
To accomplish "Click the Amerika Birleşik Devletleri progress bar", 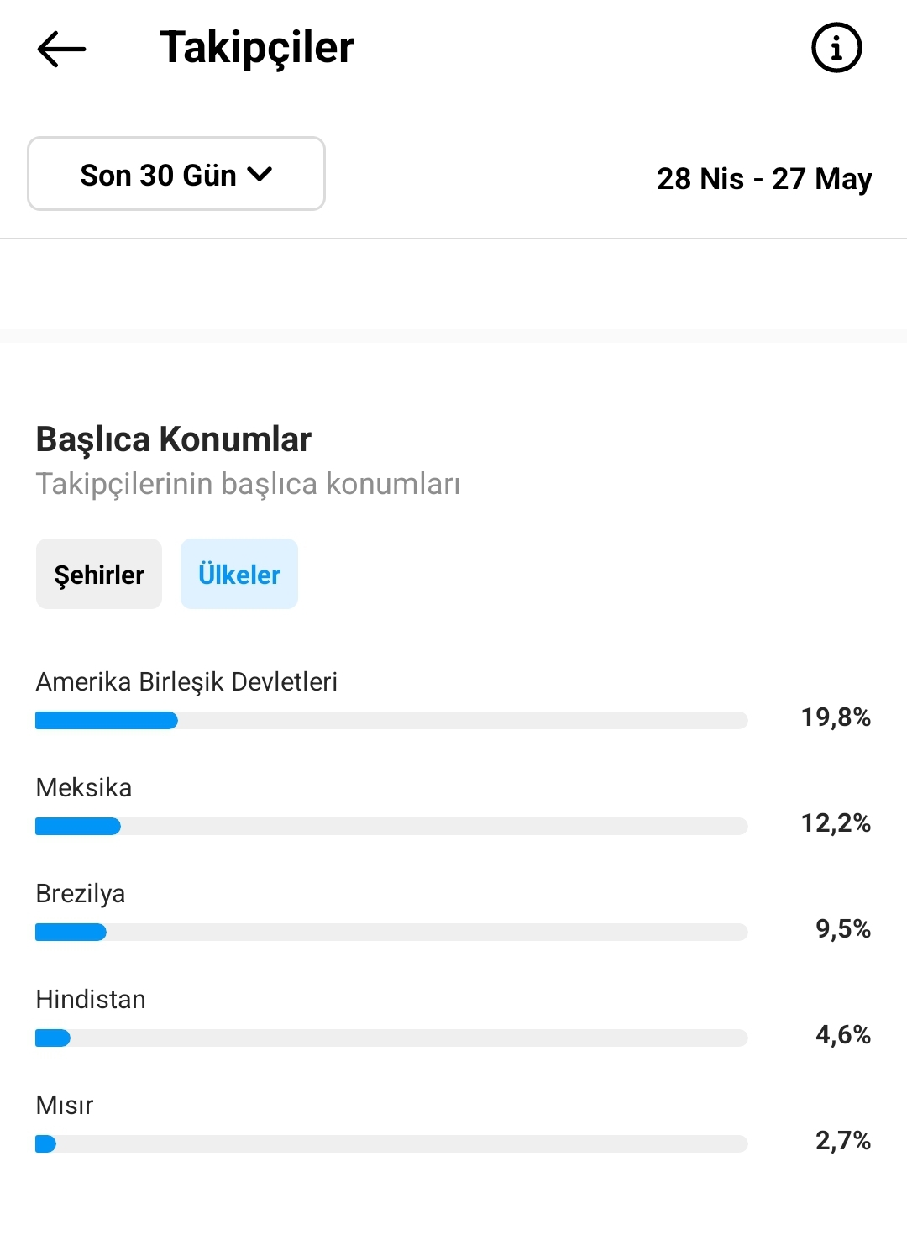I will tap(391, 720).
